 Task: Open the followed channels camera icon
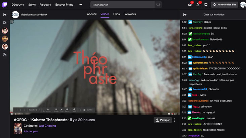tap(5, 22)
